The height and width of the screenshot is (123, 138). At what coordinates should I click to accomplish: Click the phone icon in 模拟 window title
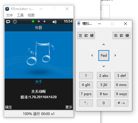(79, 24)
